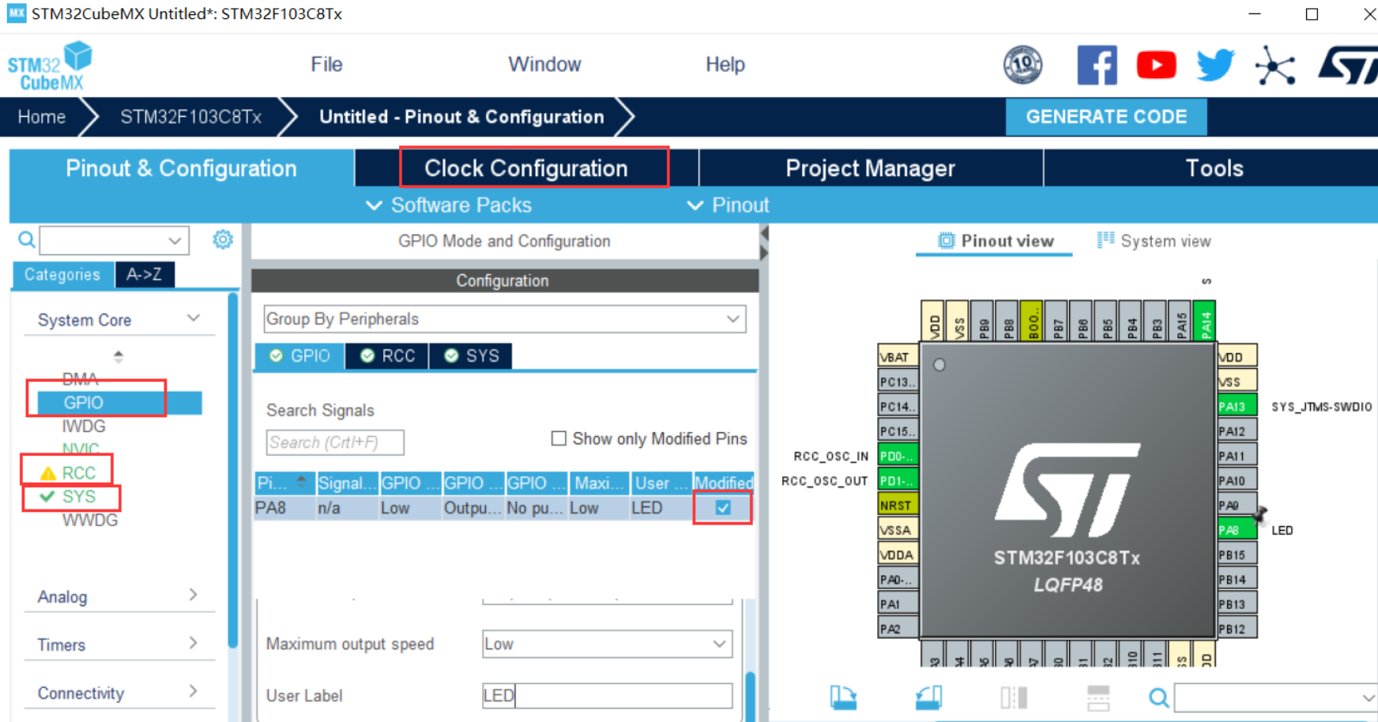Select pin PA8 on the chip

click(1237, 530)
